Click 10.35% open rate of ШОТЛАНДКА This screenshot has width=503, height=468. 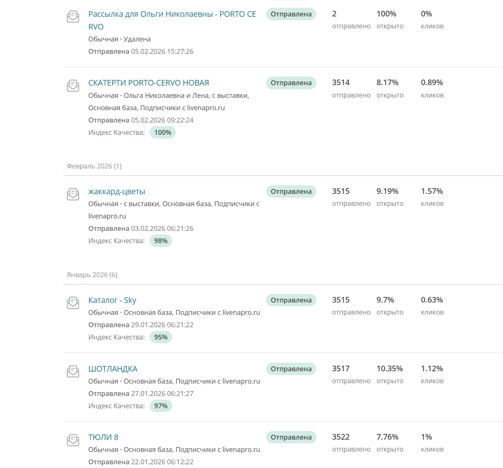click(389, 369)
